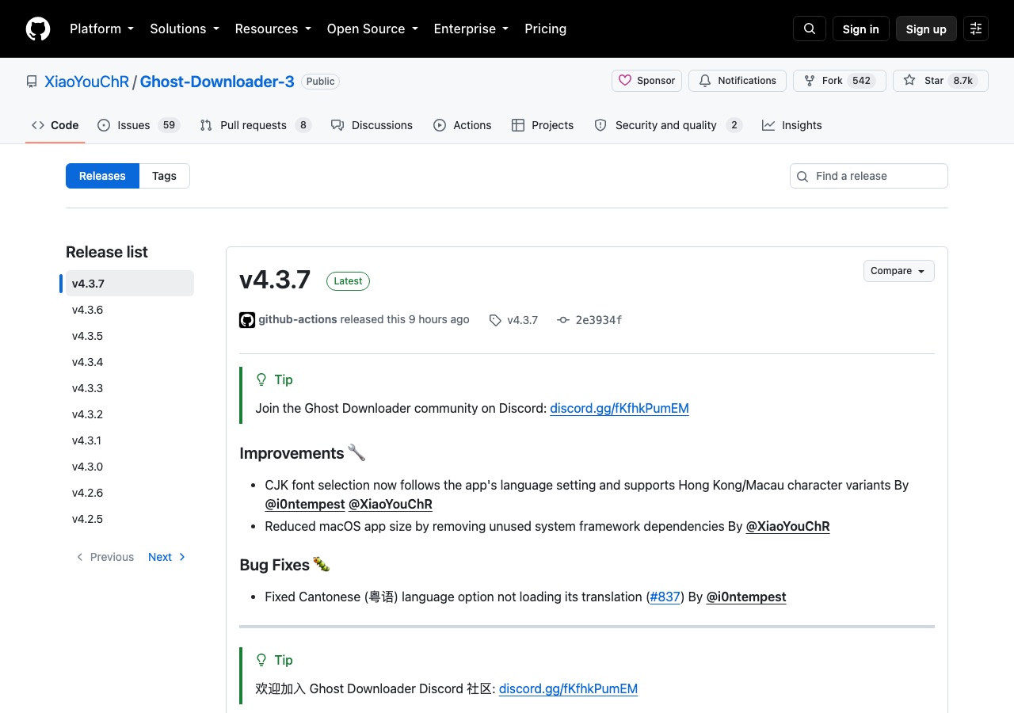Open the XiaoYouChR owner profile link

(x=86, y=81)
